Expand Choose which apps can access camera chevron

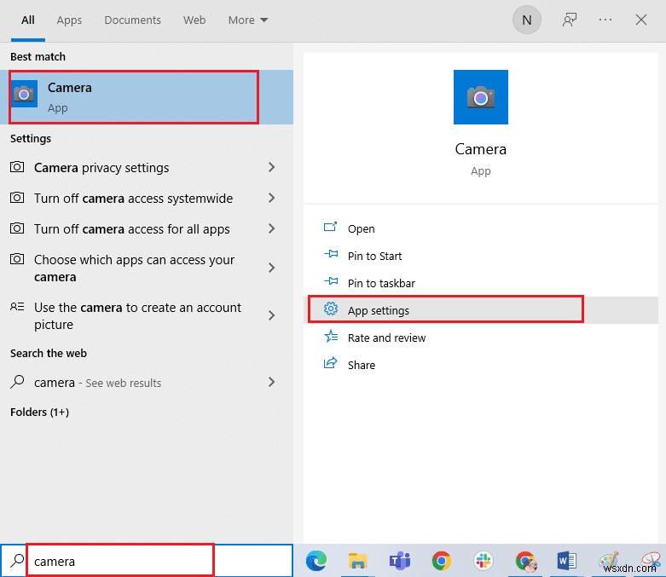coord(272,268)
